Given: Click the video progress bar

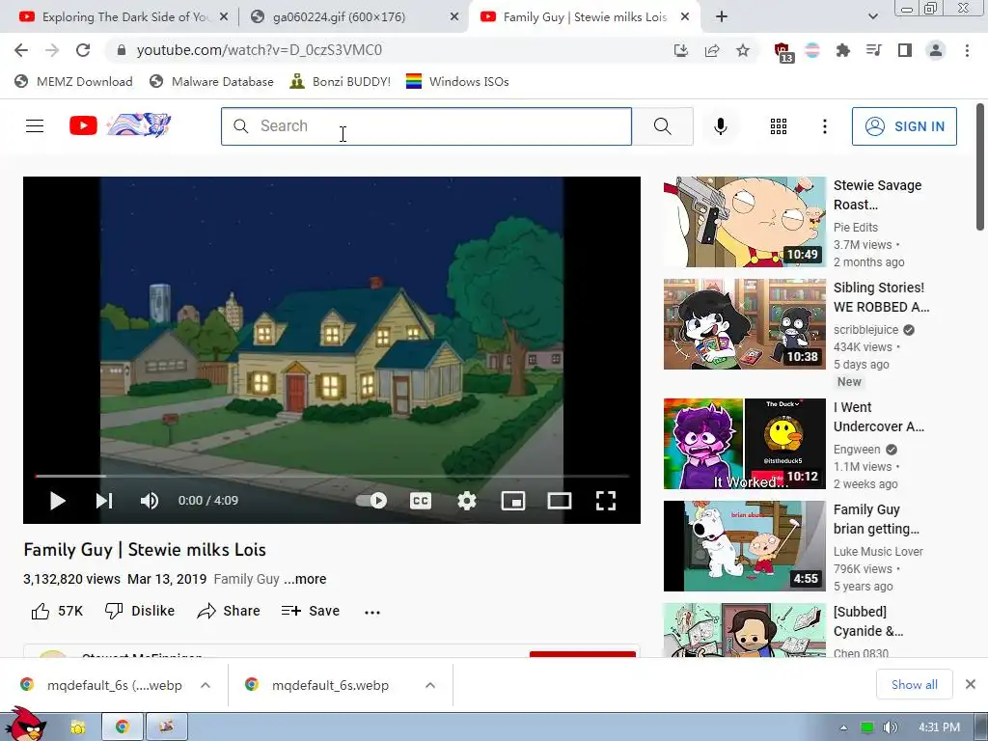Looking at the screenshot, I should [x=332, y=477].
